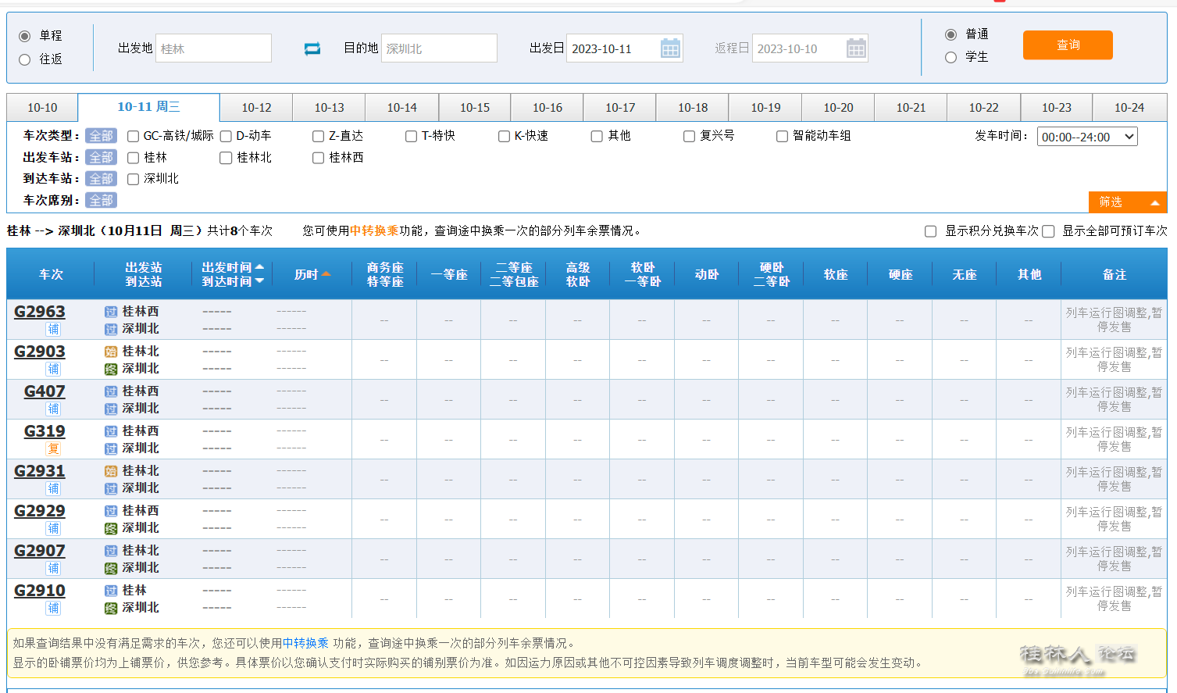The width and height of the screenshot is (1177, 693).
Task: Click the 铺 badge under G2963
Action: (x=53, y=329)
